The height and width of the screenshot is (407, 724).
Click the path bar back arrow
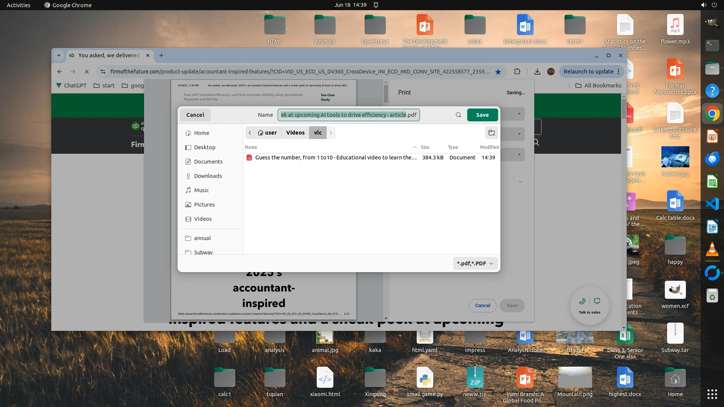click(x=250, y=133)
